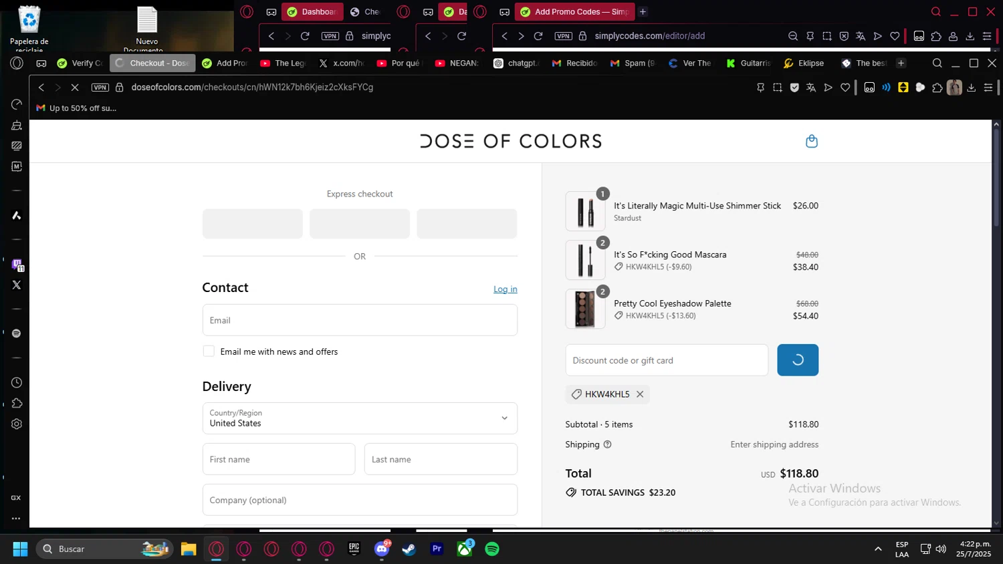This screenshot has width=1003, height=564.
Task: Open history clock in the sidebar
Action: [17, 383]
